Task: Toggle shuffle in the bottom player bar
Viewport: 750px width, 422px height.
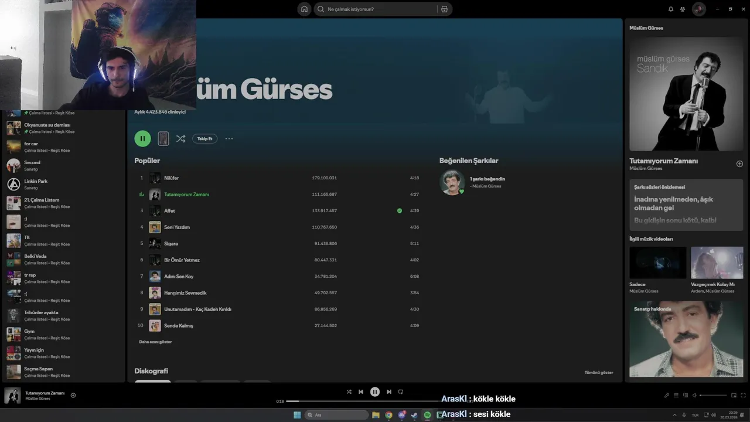Action: [349, 392]
